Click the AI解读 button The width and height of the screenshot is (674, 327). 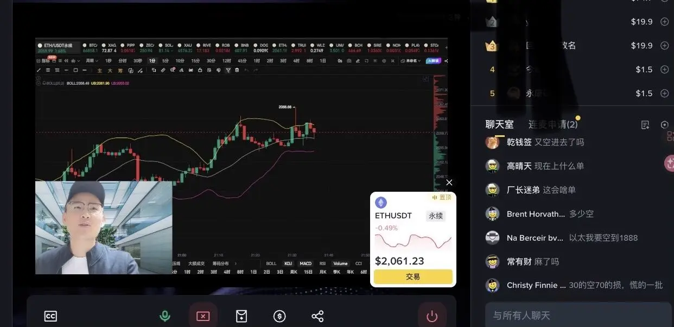433,61
